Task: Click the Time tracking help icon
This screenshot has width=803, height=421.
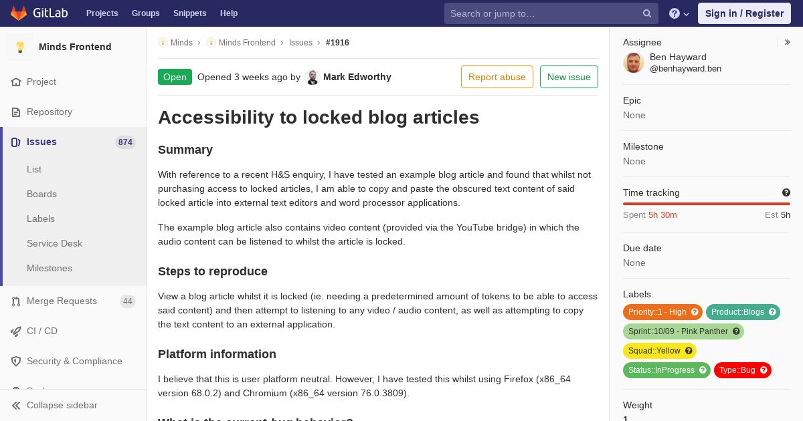Action: click(x=786, y=192)
